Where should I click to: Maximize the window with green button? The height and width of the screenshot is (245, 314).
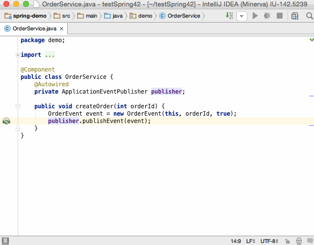(x=26, y=4)
